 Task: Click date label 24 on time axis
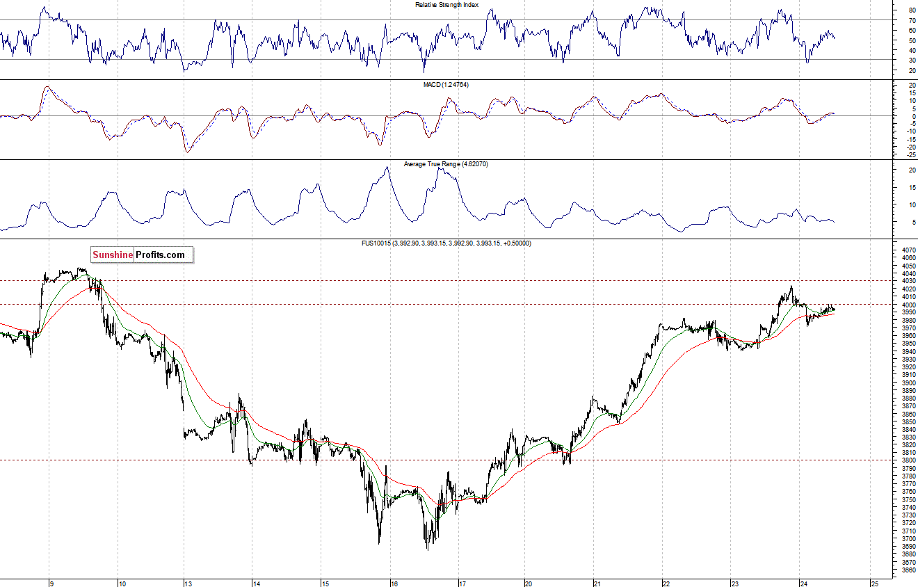(803, 583)
